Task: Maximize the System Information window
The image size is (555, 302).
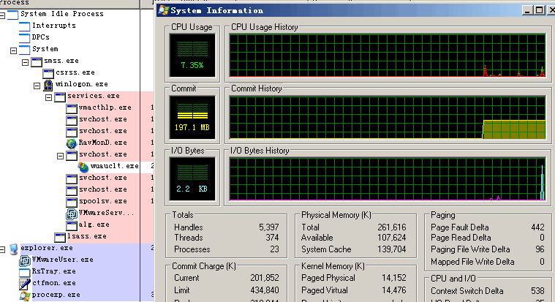Action: coord(540,10)
